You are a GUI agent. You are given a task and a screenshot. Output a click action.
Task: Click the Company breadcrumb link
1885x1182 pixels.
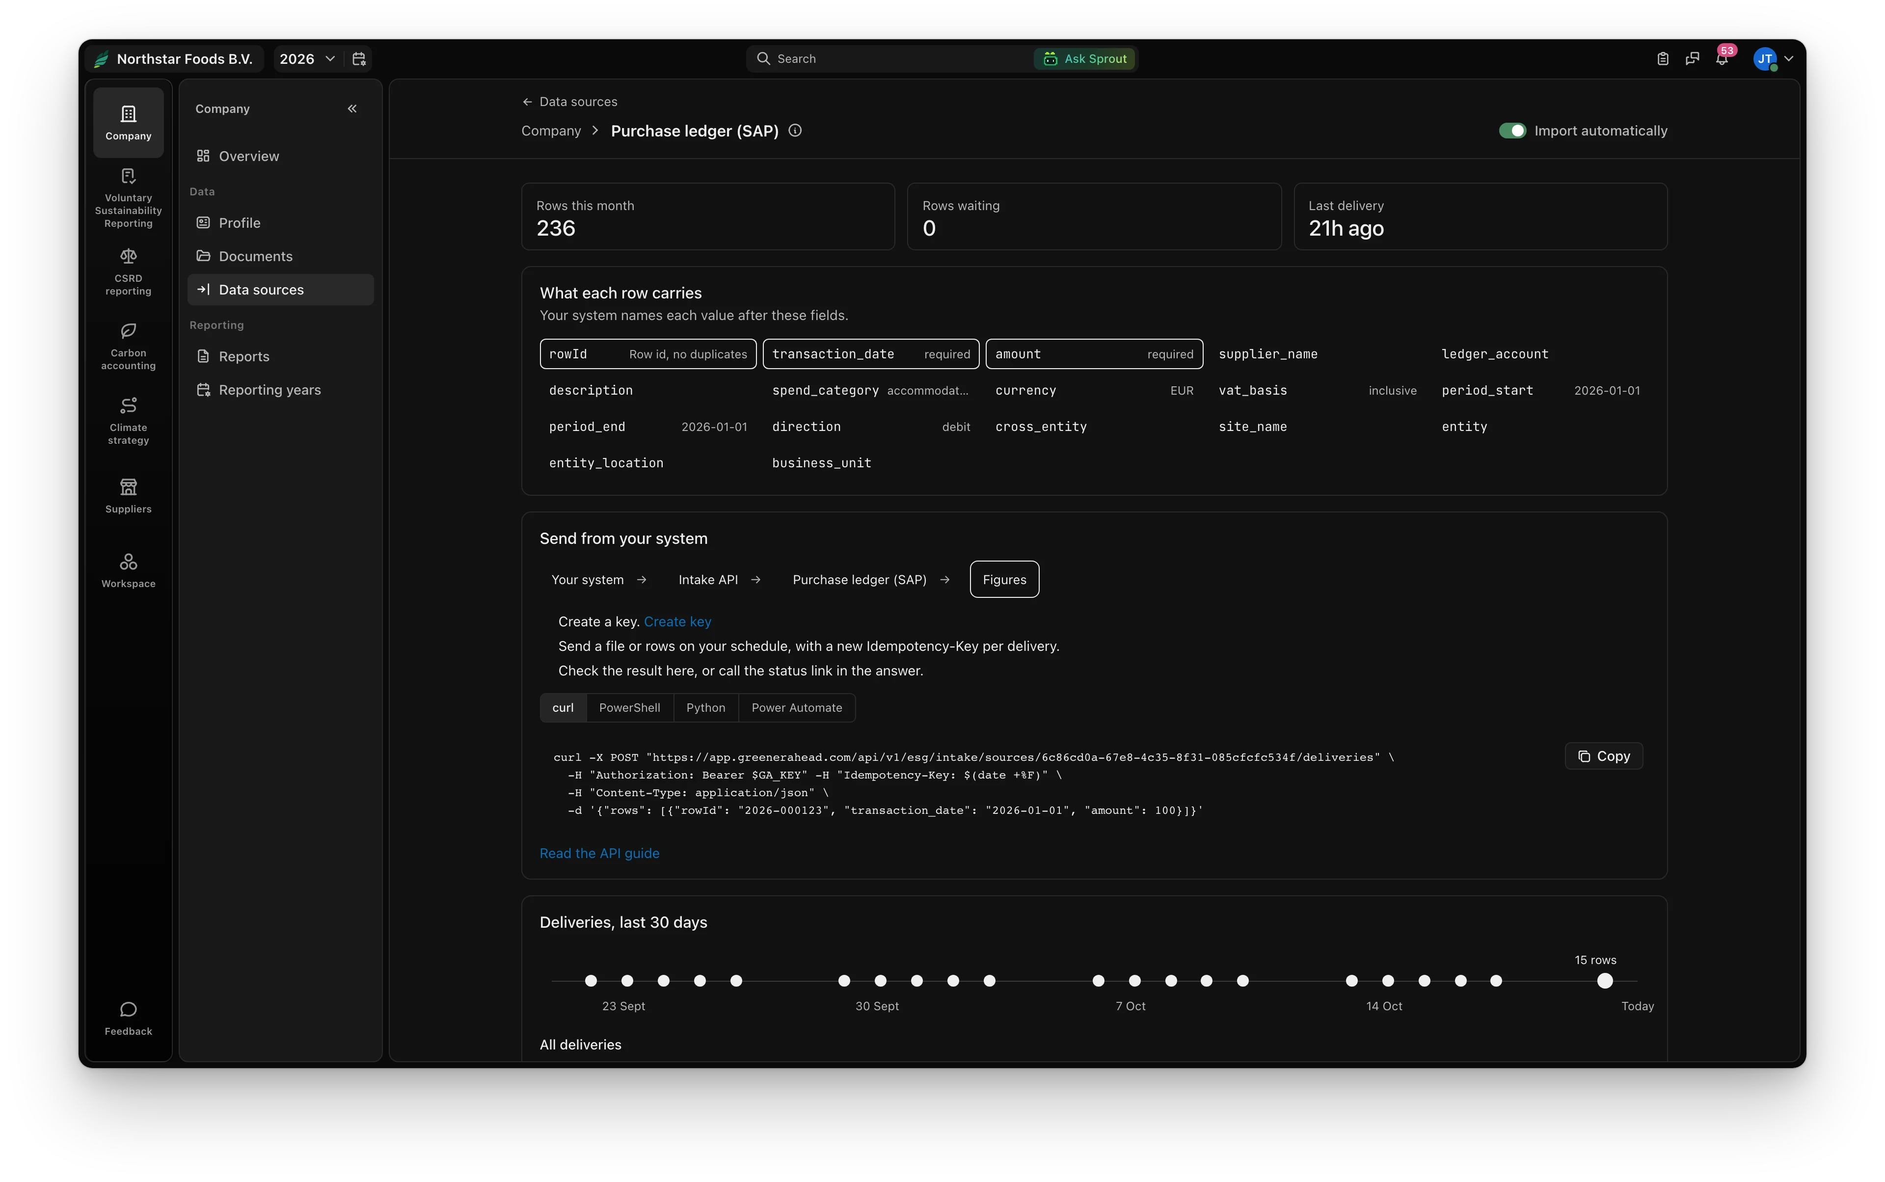(x=551, y=131)
